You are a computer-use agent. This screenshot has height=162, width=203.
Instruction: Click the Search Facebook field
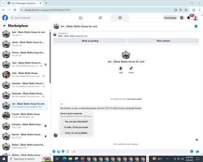point(29,18)
